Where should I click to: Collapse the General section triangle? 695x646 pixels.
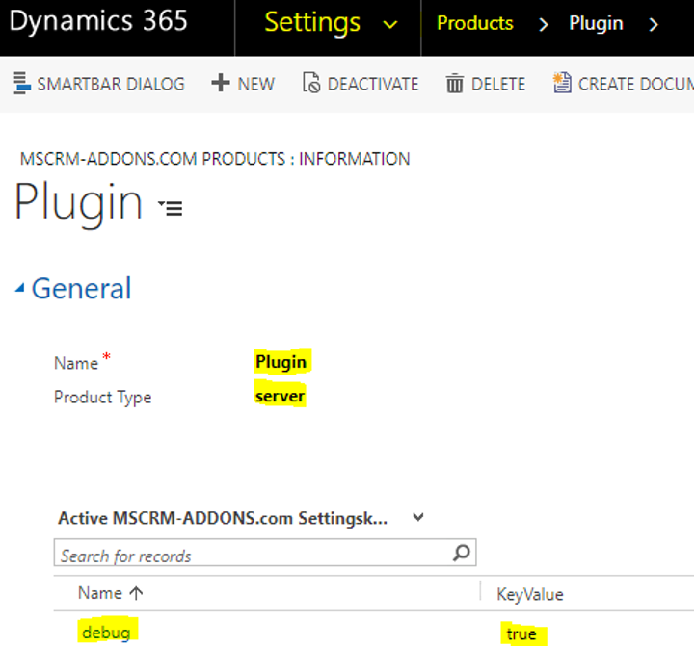(19, 288)
